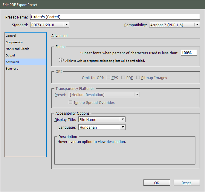Image resolution: width=205 pixels, height=192 pixels.
Task: Select General in the left panel
Action: pyautogui.click(x=11, y=36)
